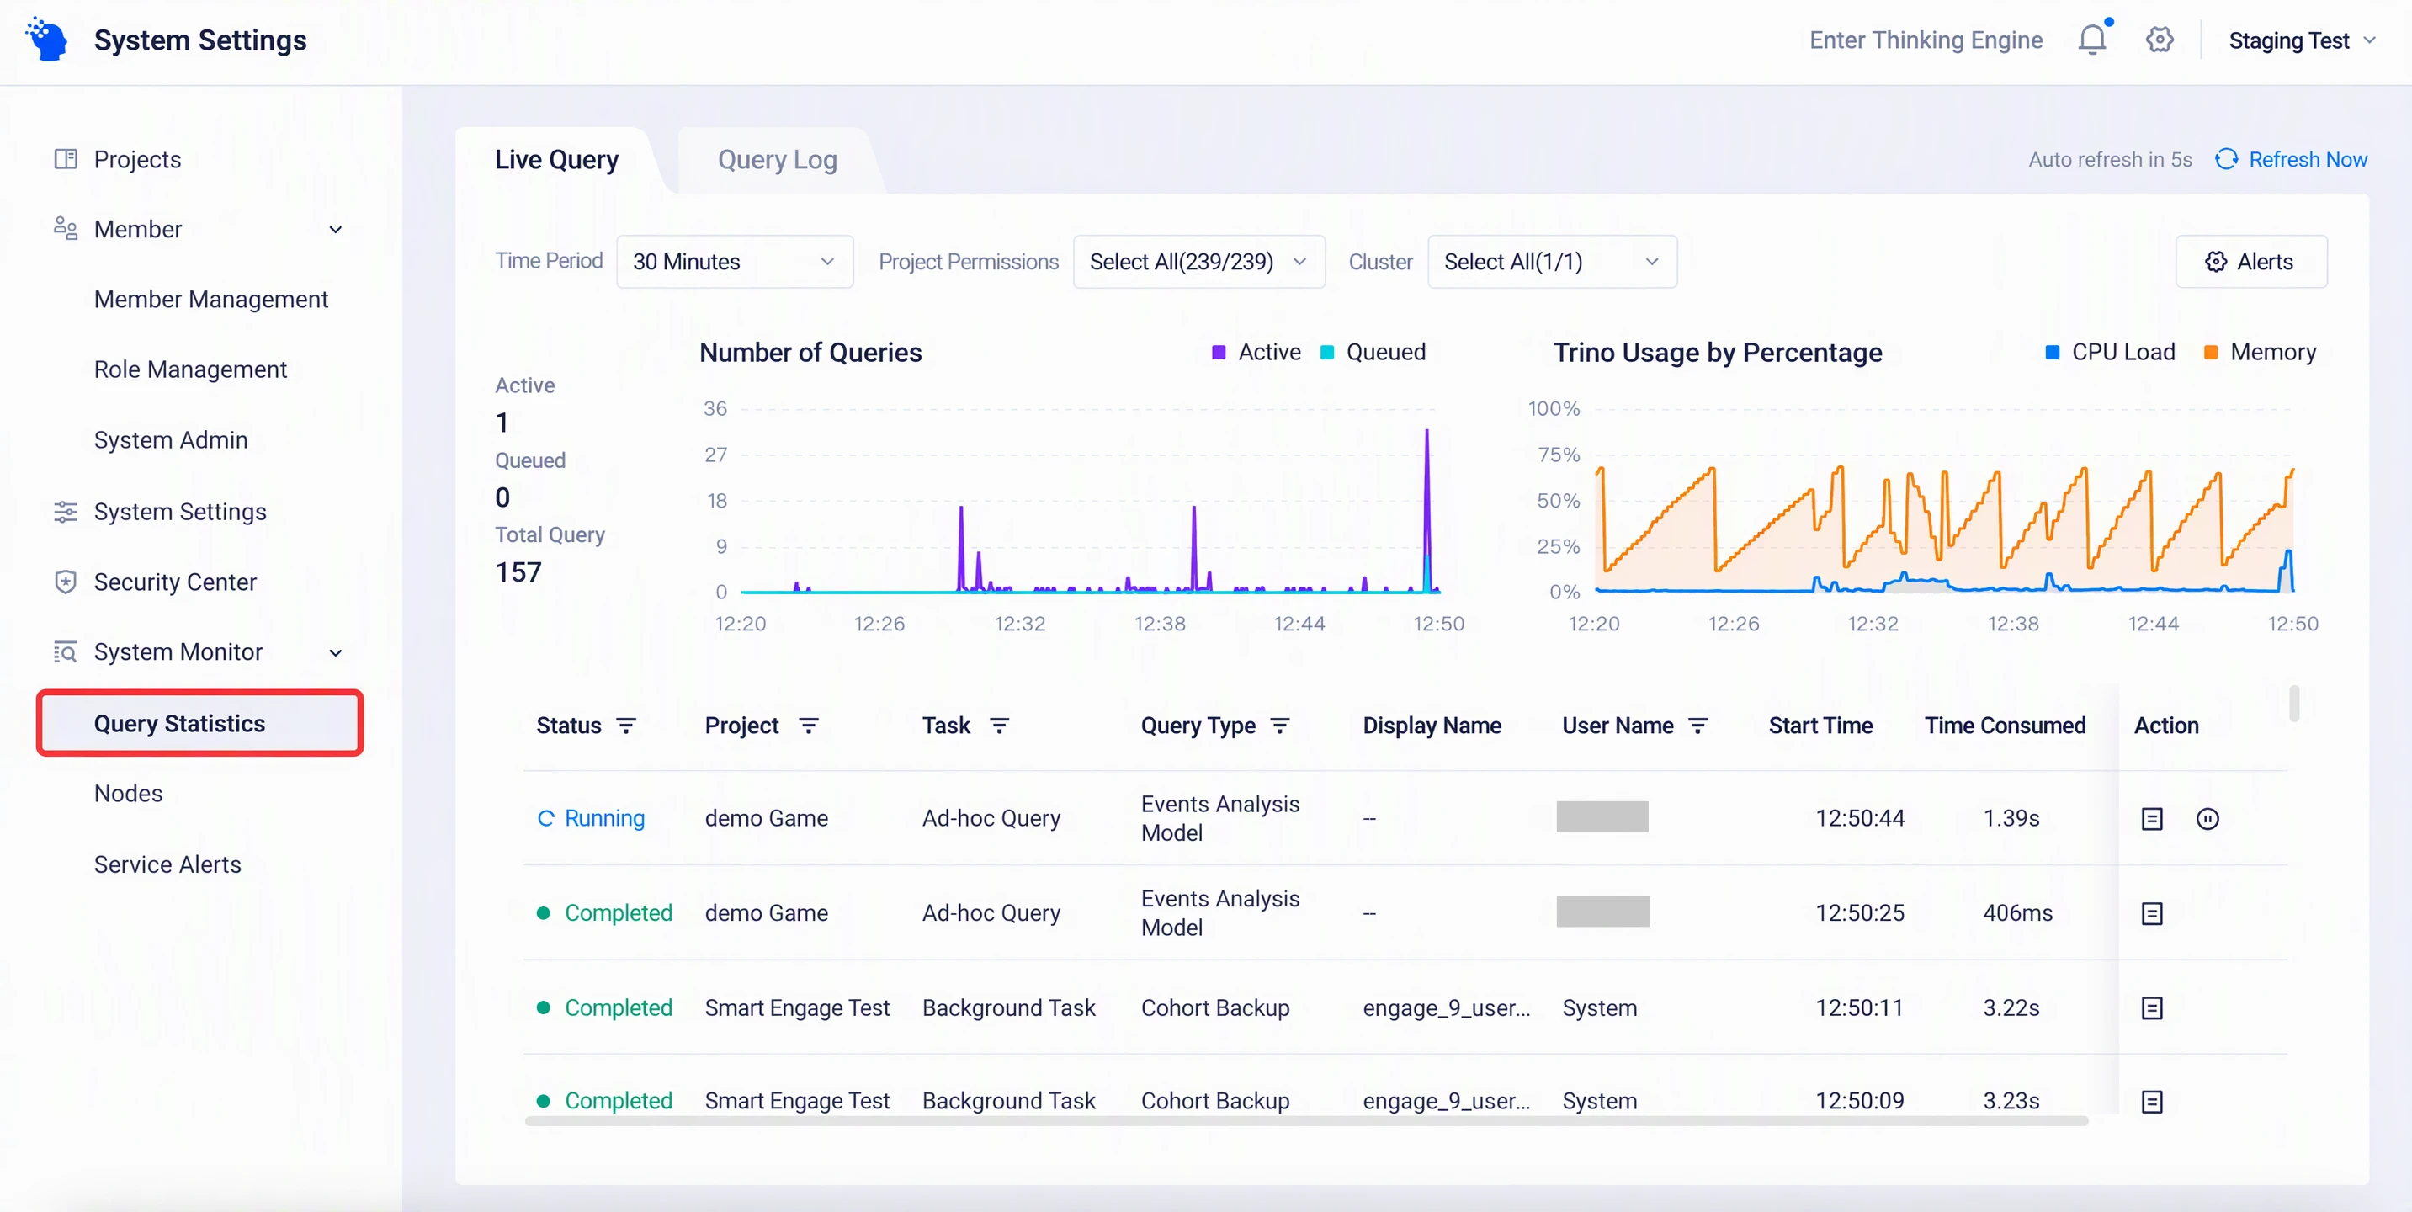Click the Thinking Engine logo icon
This screenshot has width=2412, height=1212.
pyautogui.click(x=47, y=40)
